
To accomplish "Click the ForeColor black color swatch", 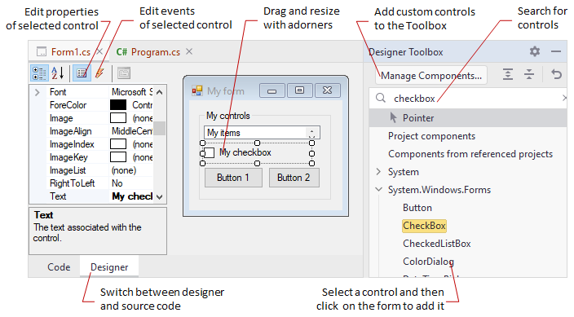I will pos(118,105).
